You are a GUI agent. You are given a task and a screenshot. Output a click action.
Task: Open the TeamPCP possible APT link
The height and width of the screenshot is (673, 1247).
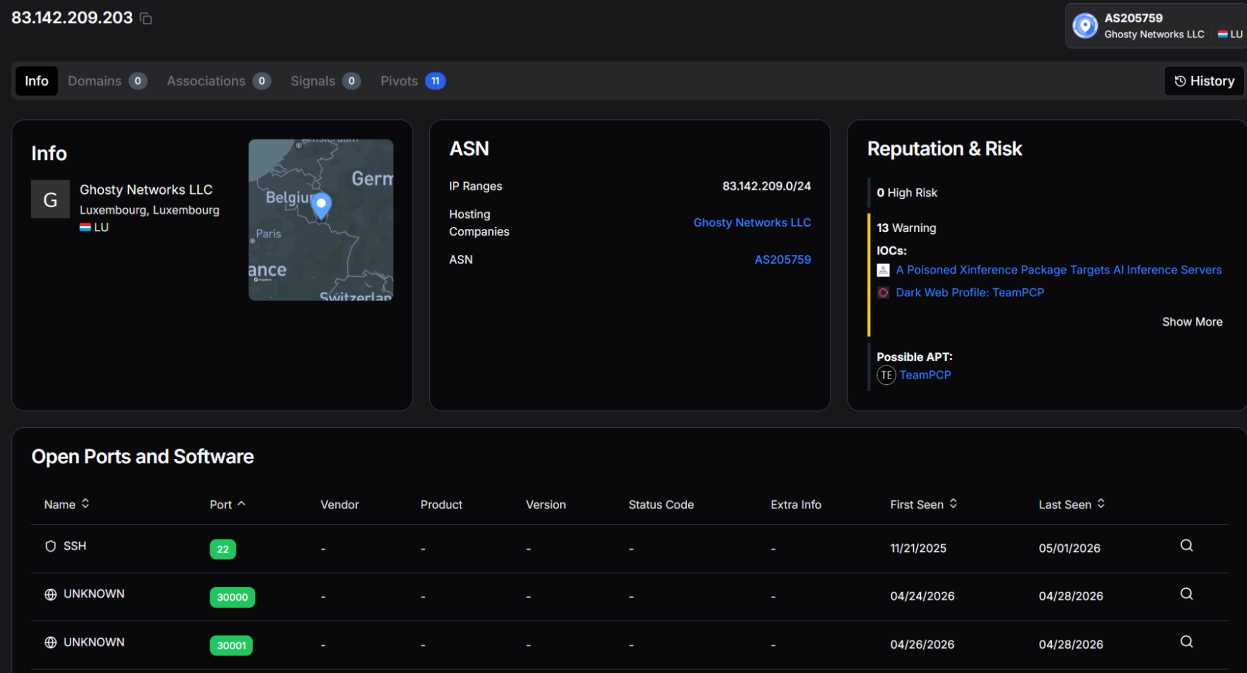coord(925,375)
